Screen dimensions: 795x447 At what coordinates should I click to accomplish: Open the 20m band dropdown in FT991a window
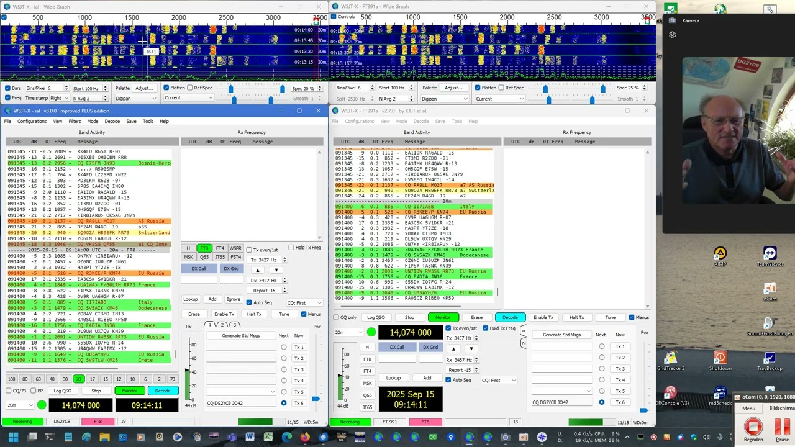[x=349, y=333]
